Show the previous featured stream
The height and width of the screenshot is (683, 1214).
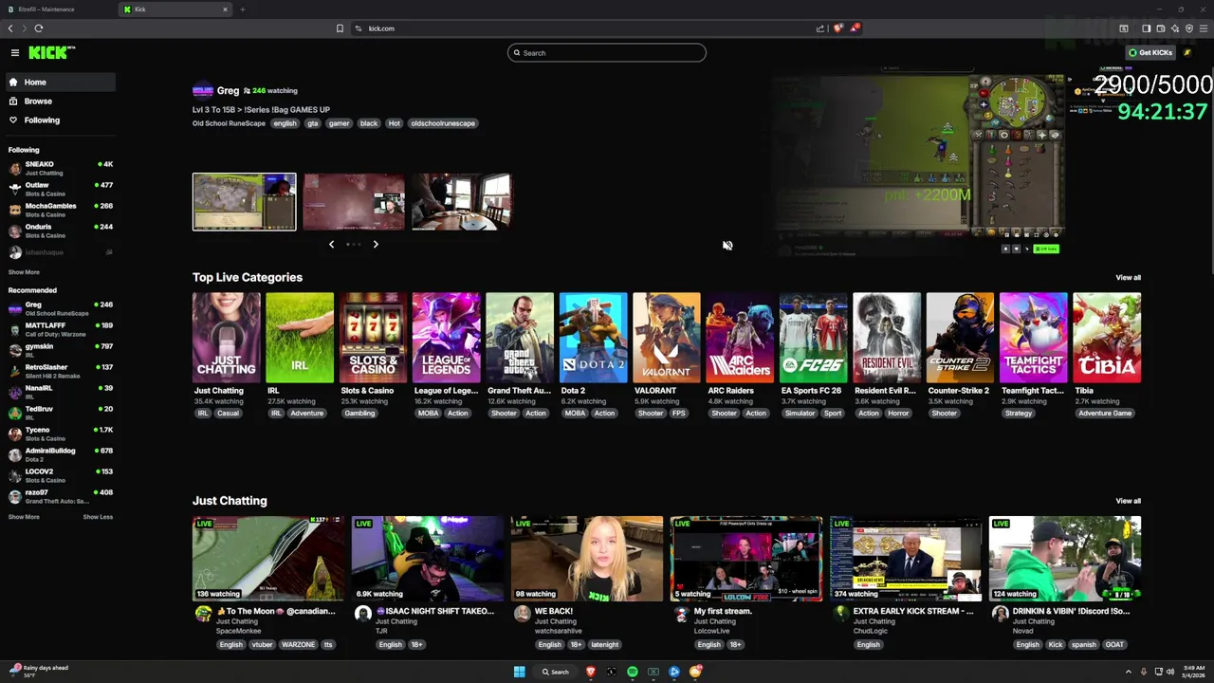[331, 245]
